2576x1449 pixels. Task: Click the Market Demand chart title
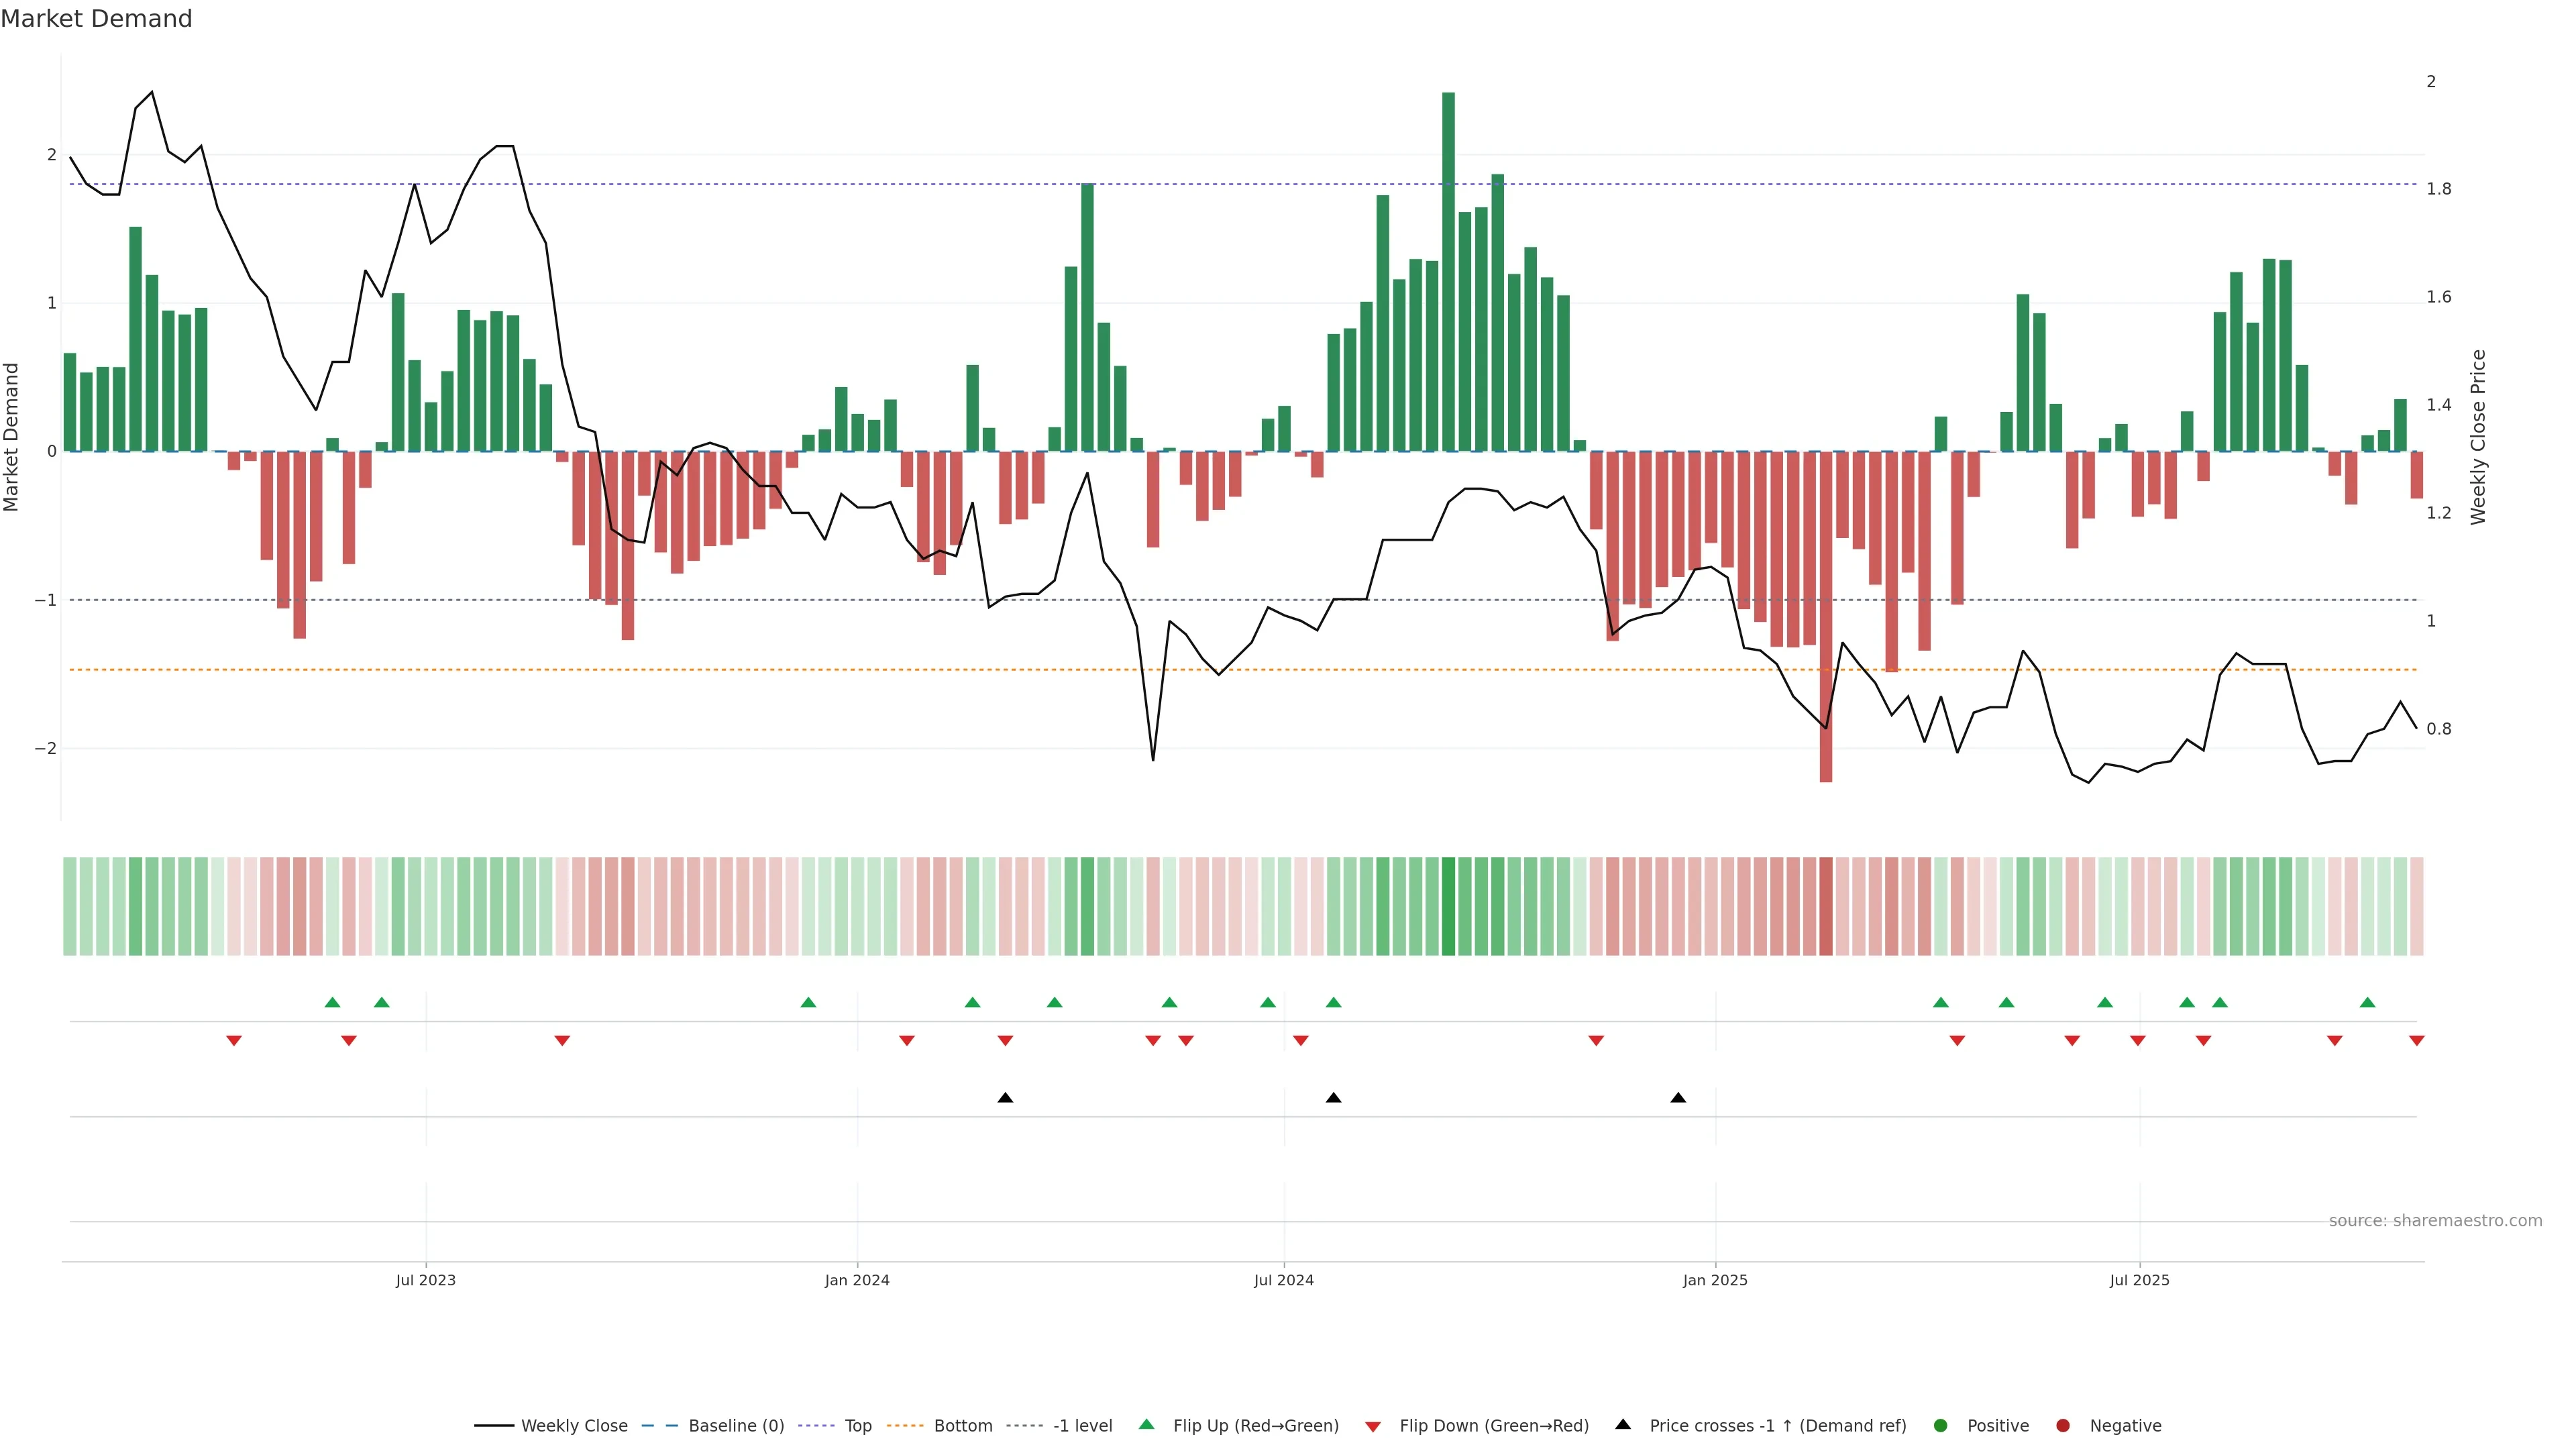(x=96, y=19)
